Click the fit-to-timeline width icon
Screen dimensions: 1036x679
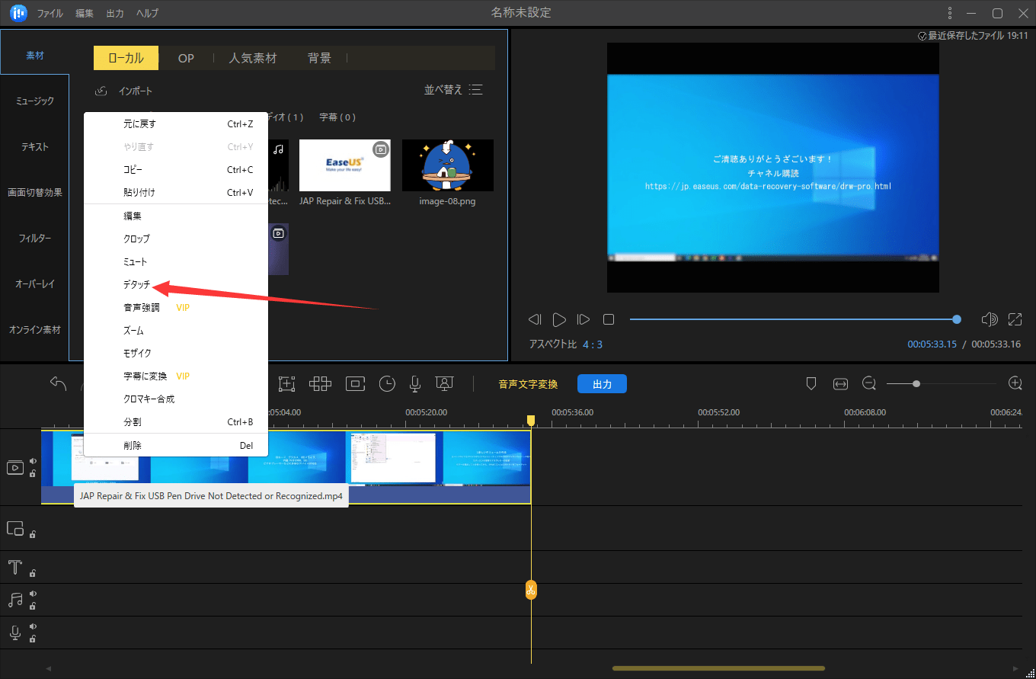840,384
